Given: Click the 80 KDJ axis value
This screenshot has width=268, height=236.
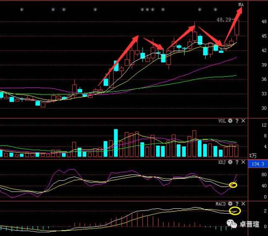Looking at the screenshot, I should coord(264,174).
